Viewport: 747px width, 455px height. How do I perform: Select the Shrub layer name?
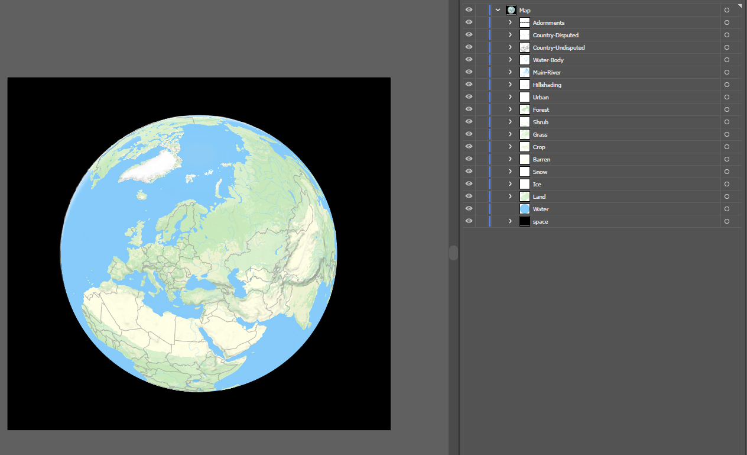click(540, 122)
